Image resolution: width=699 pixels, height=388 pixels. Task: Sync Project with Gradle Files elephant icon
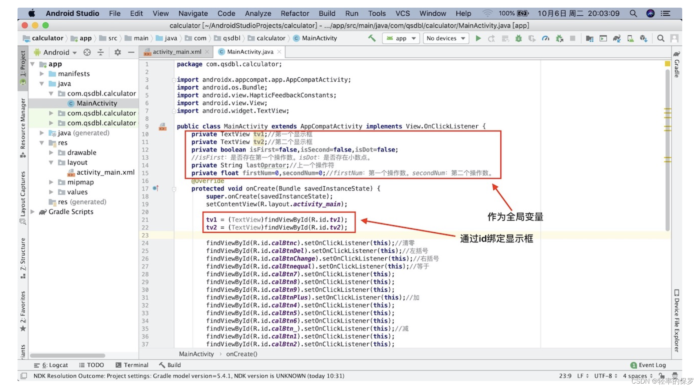click(616, 38)
